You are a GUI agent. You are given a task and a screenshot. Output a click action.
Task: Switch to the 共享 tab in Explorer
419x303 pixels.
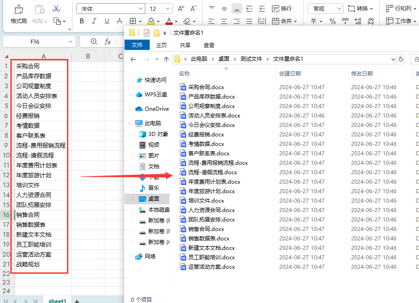coord(185,45)
